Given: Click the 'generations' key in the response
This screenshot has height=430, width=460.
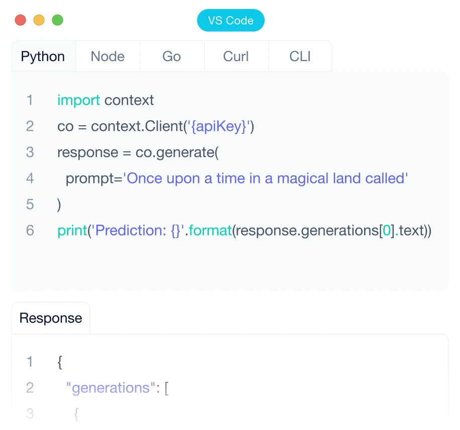Looking at the screenshot, I should point(110,388).
